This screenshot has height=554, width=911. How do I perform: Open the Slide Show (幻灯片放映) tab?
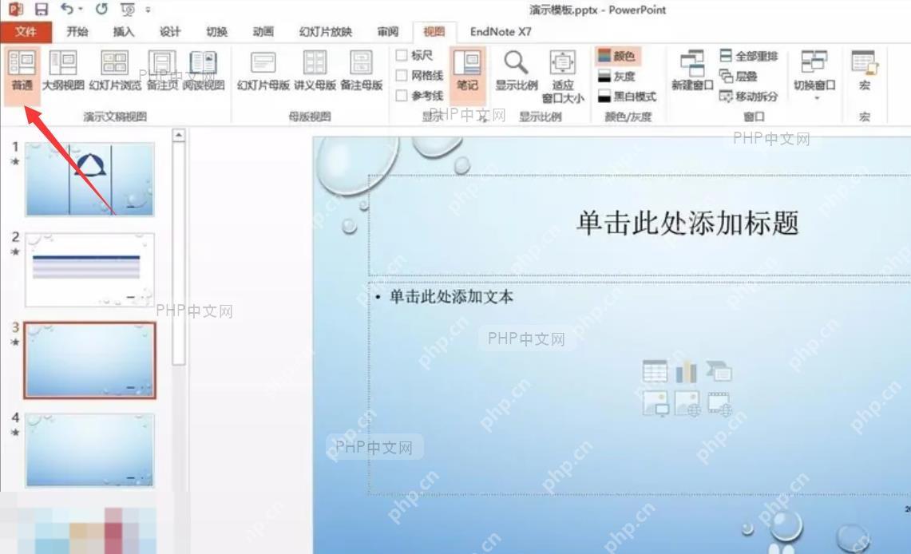tap(326, 32)
